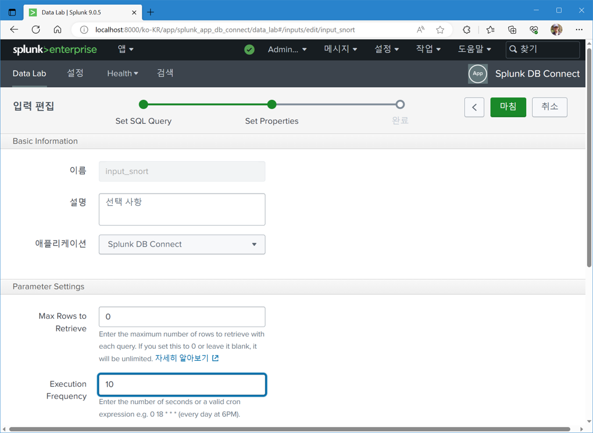Click the splunk>enterprise logo
593x433 pixels.
(55, 49)
